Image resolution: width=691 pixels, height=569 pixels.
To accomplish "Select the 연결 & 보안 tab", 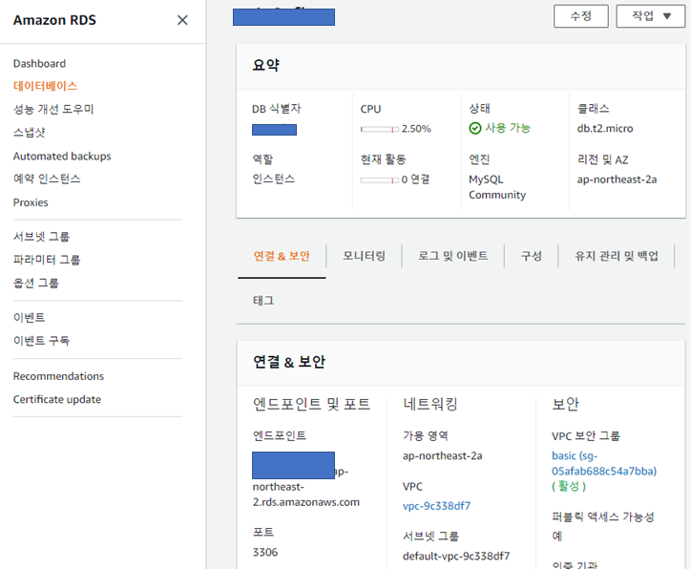I will click(x=282, y=256).
